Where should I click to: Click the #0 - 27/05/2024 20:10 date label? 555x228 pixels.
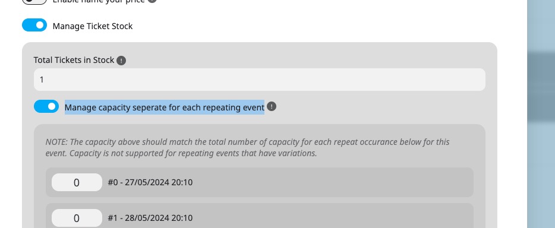[x=150, y=182]
